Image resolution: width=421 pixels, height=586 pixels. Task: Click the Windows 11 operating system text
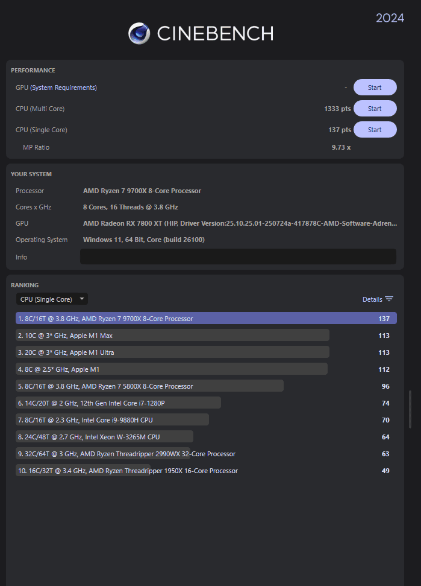tap(143, 240)
